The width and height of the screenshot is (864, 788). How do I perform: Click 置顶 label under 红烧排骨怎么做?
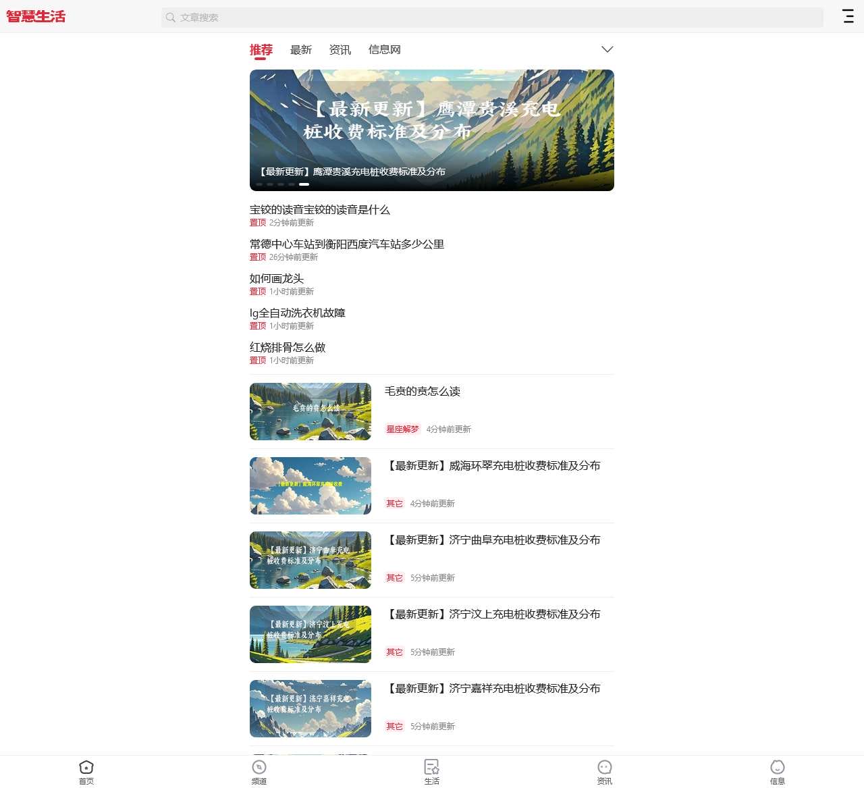258,361
